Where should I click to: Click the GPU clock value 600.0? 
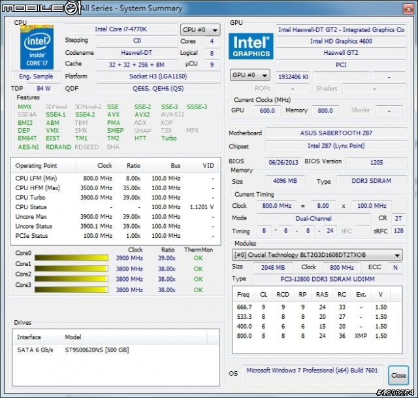pos(267,110)
